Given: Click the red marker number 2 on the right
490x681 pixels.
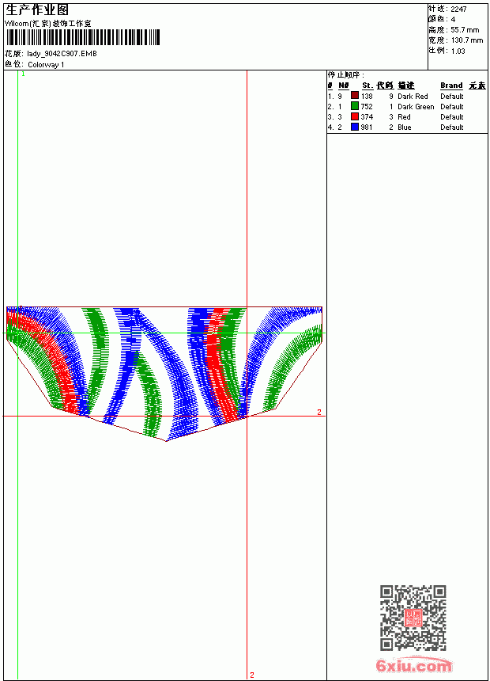Looking at the screenshot, I should pos(319,412).
